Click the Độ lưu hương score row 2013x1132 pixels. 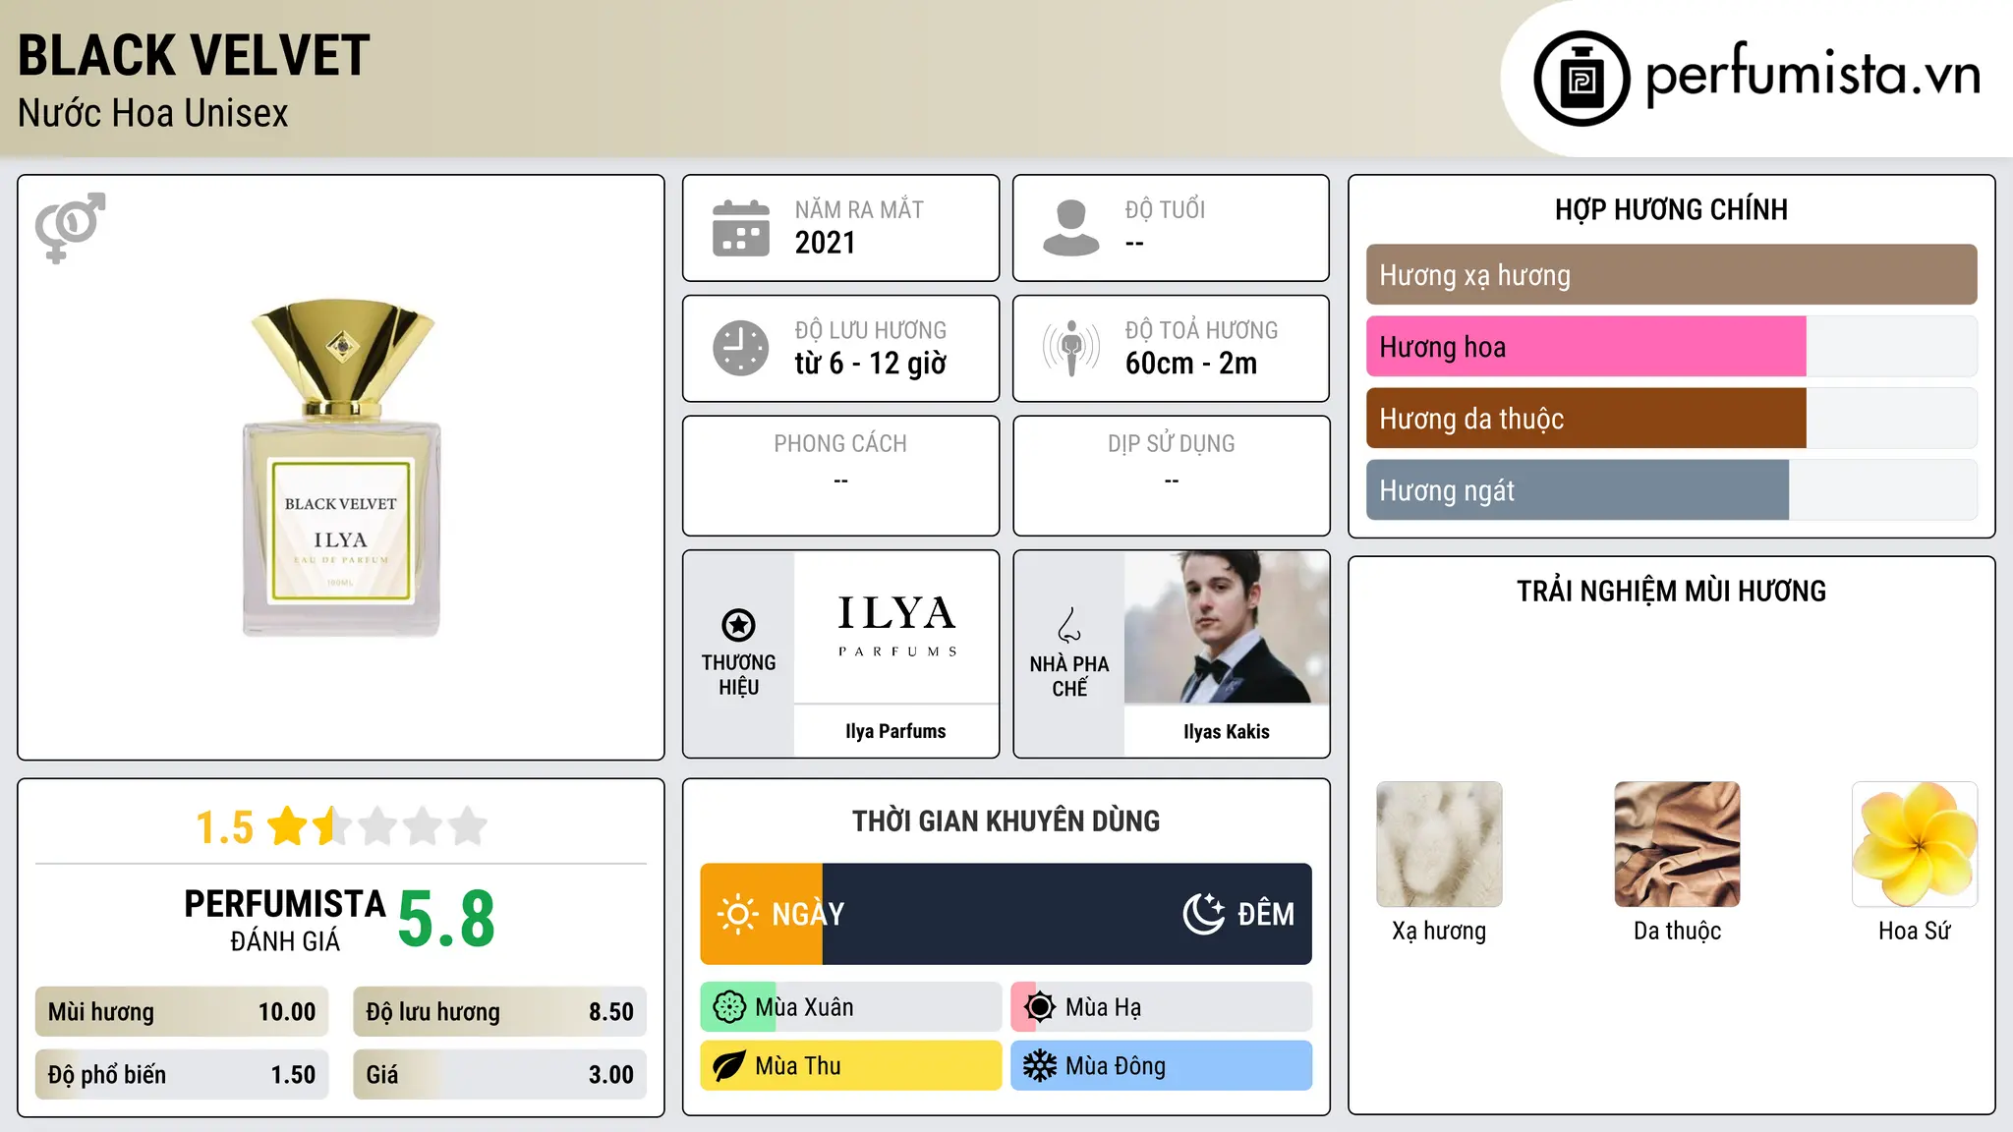[x=500, y=1012]
